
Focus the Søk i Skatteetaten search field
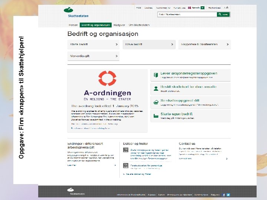187,14
